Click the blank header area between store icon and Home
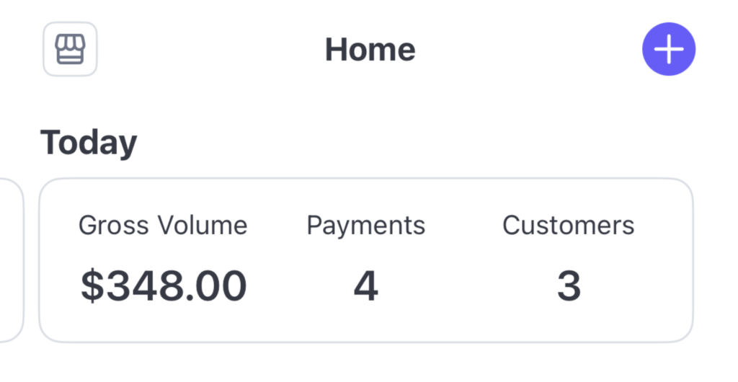 (209, 50)
